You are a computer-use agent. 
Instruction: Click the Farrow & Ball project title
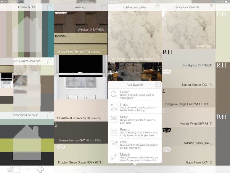pyautogui.click(x=27, y=7)
